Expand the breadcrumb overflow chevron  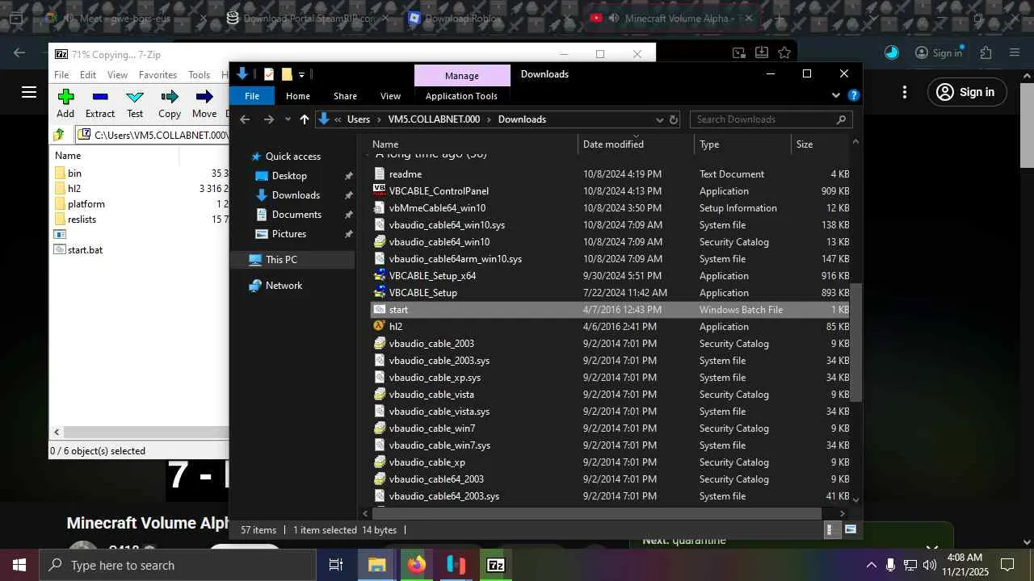338,119
